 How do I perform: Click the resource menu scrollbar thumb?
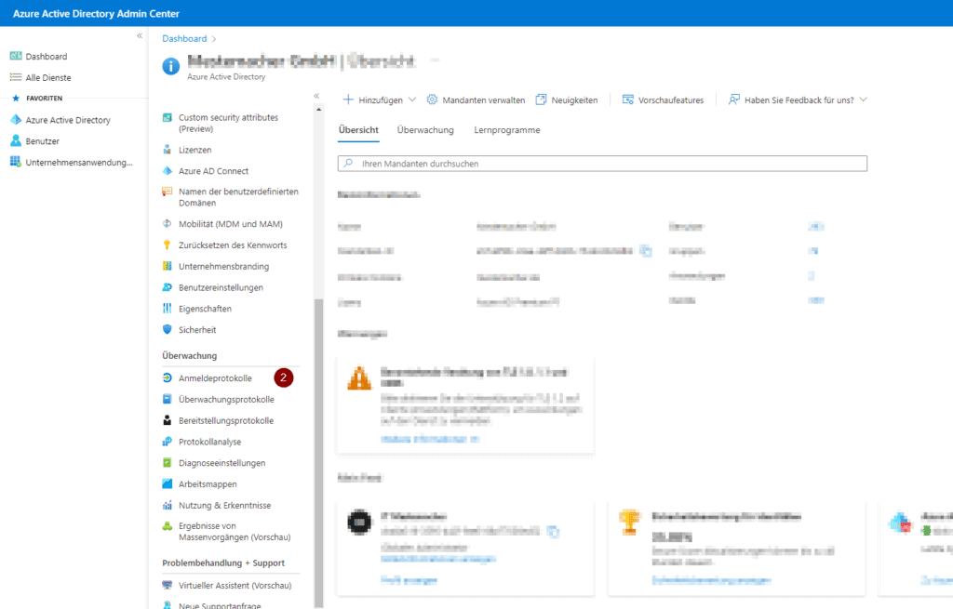tap(318, 453)
